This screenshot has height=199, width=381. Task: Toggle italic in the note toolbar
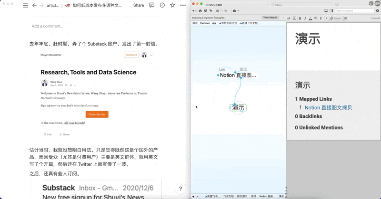305,18
